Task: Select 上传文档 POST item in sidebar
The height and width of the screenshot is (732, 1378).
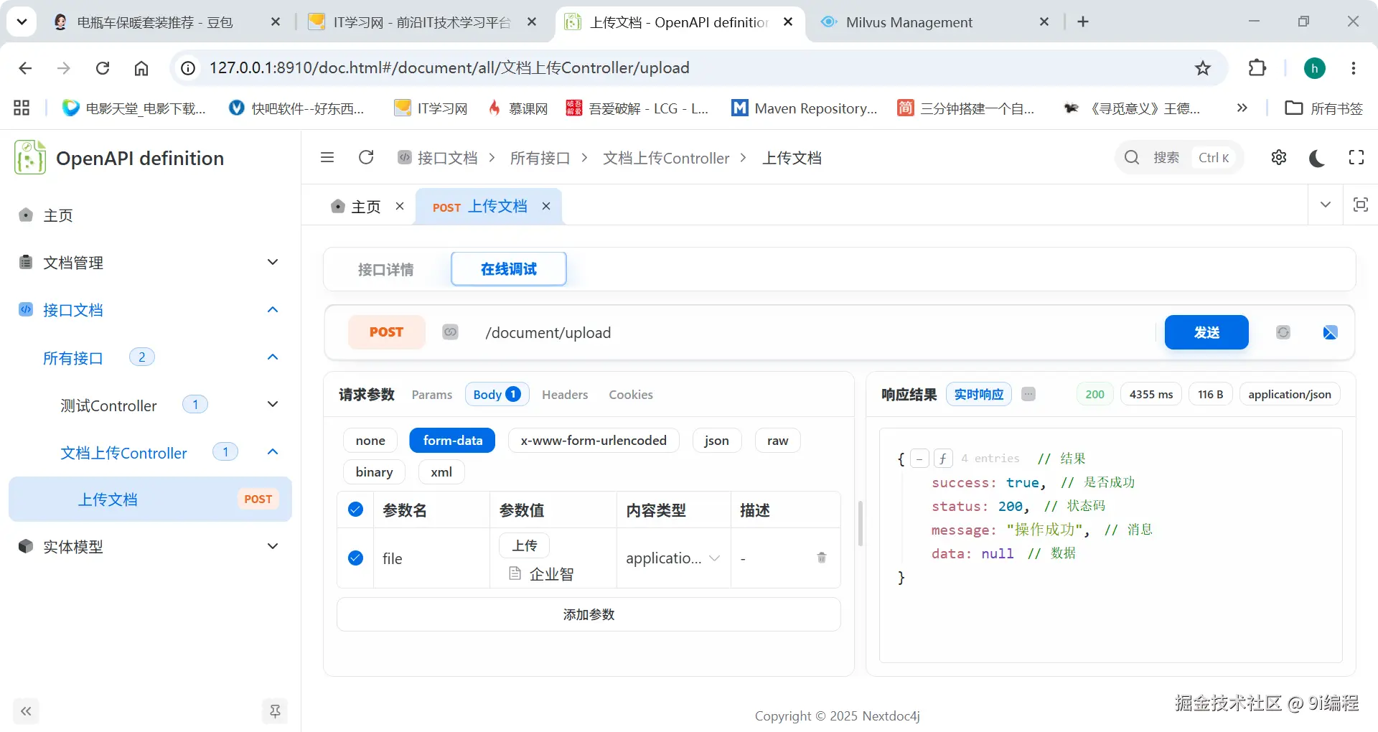Action: tap(150, 499)
